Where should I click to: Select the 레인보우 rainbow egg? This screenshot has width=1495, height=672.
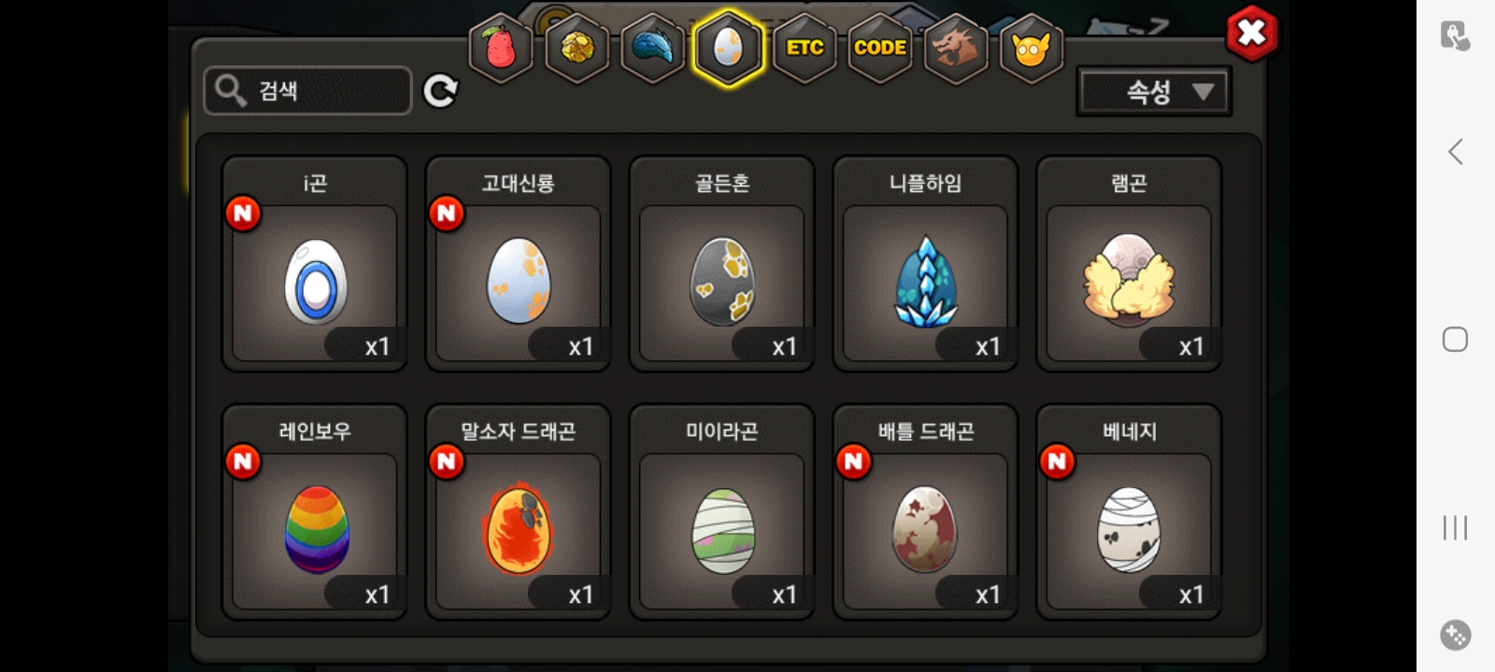pos(315,512)
